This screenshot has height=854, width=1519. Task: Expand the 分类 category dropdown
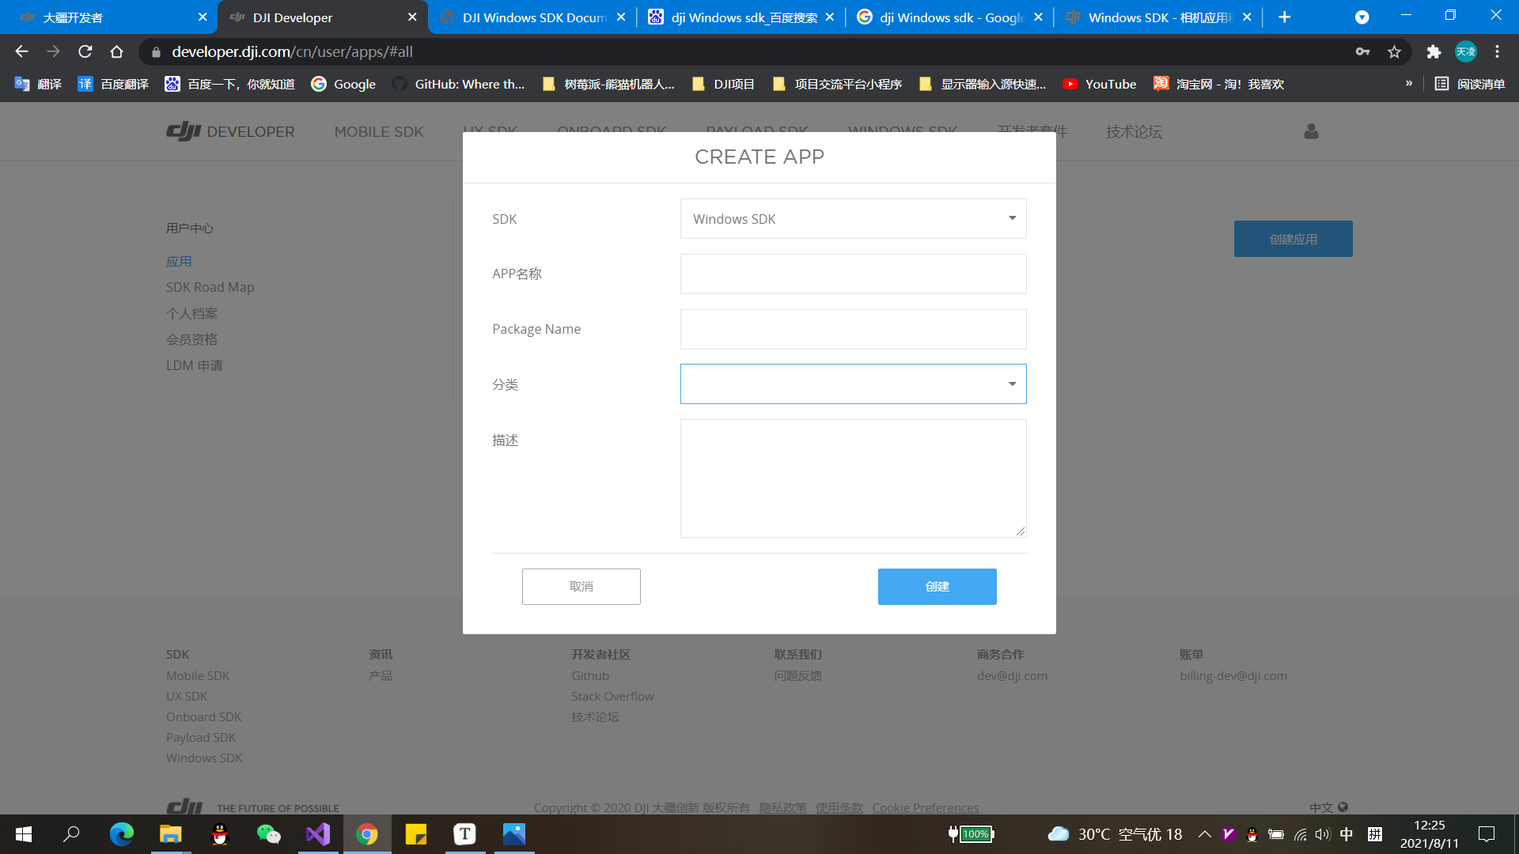[x=853, y=384]
